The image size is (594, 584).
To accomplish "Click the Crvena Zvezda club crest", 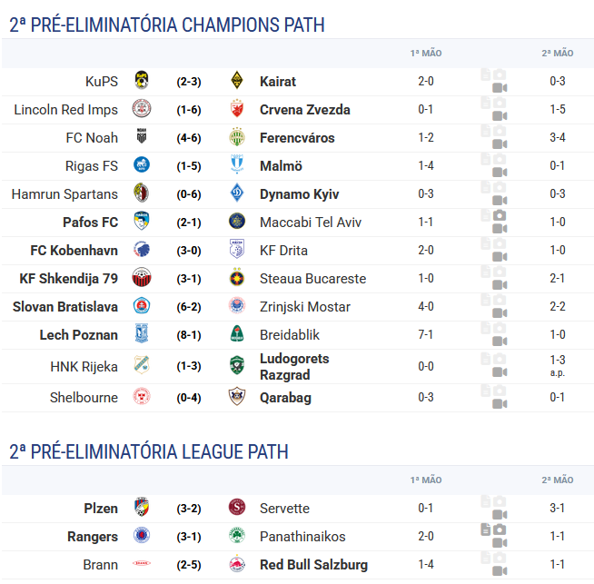I will point(237,109).
